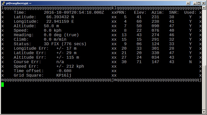Click azimuth 076 in the PRN 8 row
207x115 pixels.
pos(155,30)
